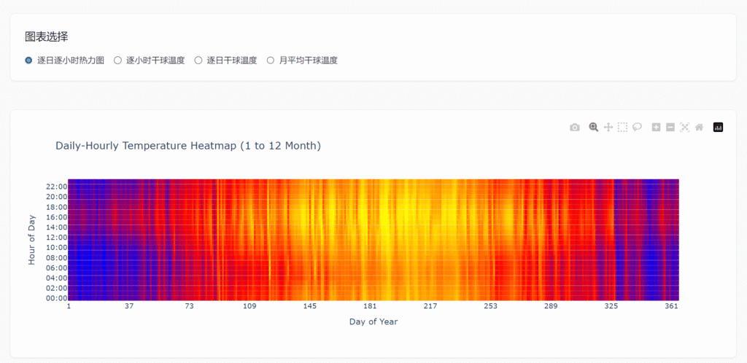Click the 图表选择 section heading

[x=47, y=36]
